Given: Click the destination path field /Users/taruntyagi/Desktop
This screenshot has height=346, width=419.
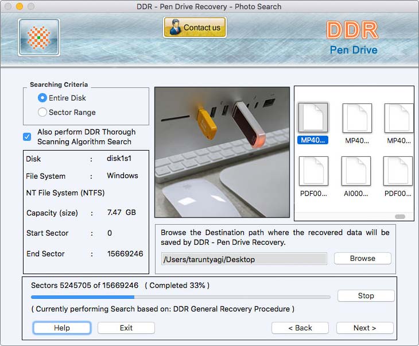Looking at the screenshot, I should 244,259.
